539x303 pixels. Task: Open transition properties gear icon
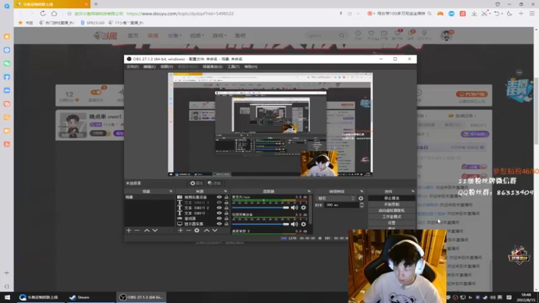[x=360, y=198]
